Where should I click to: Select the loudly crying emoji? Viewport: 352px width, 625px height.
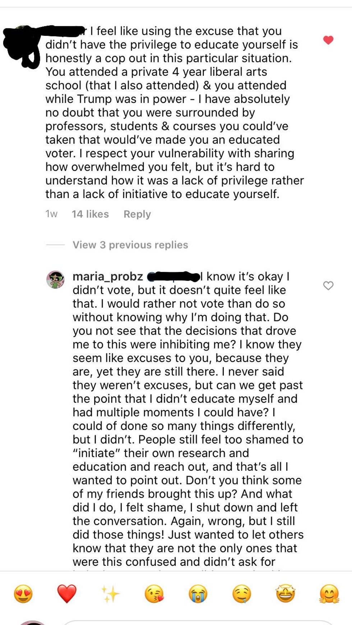tap(198, 594)
